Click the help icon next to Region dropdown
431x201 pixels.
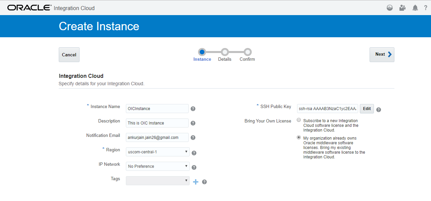(194, 153)
